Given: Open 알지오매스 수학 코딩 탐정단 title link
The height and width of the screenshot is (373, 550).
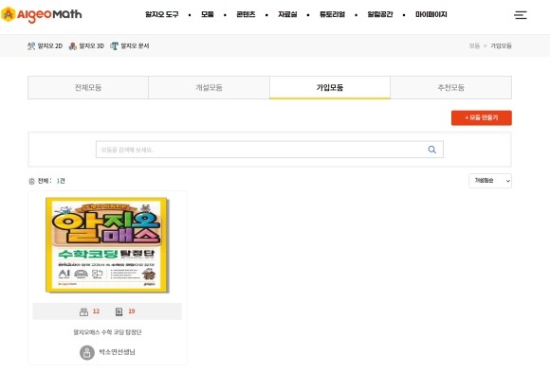Looking at the screenshot, I should [107, 332].
